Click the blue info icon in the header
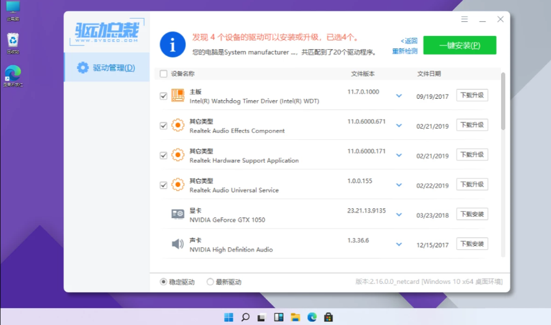 click(173, 45)
